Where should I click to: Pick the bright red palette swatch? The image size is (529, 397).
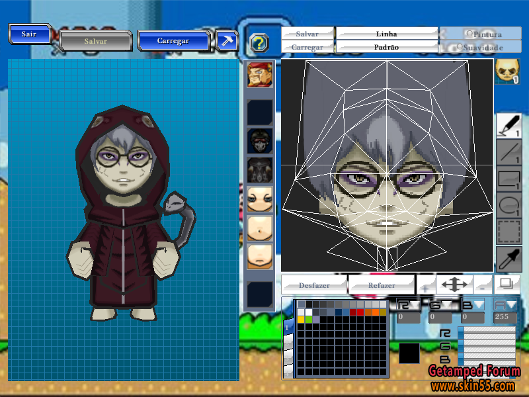click(x=360, y=312)
